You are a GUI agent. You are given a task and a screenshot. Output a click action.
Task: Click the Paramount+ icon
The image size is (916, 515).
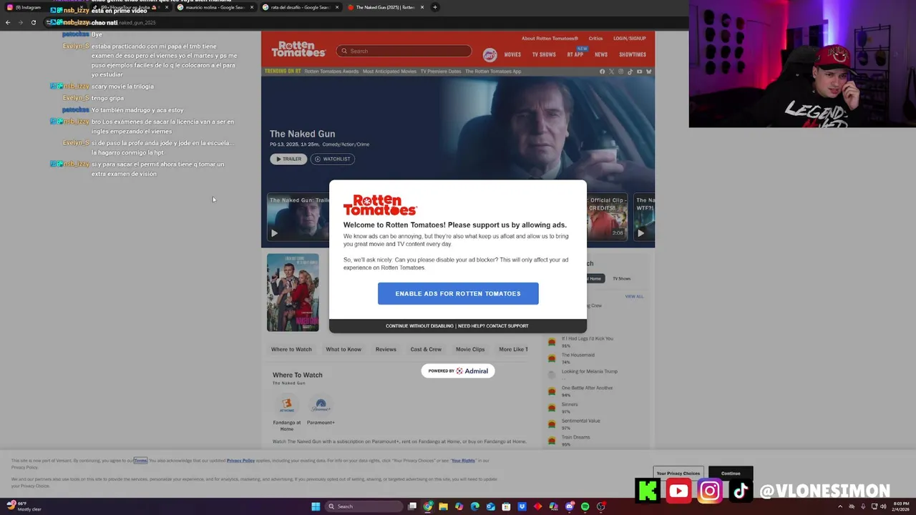(x=321, y=406)
